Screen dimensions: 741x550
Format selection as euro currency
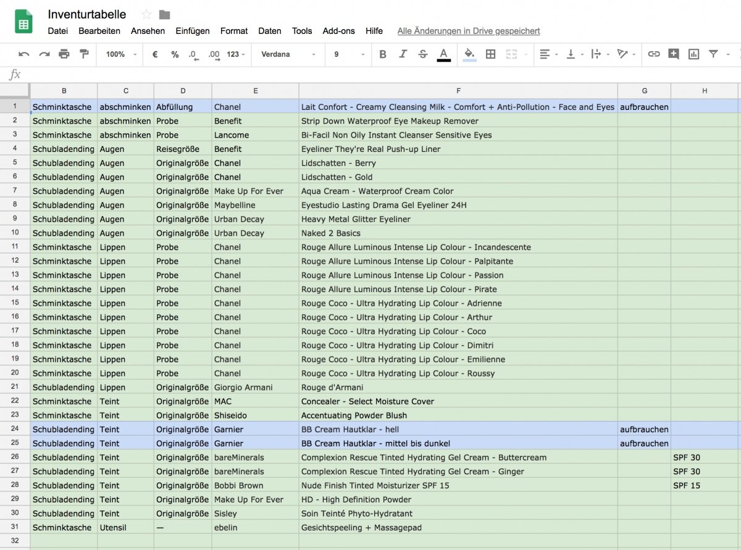(x=155, y=54)
